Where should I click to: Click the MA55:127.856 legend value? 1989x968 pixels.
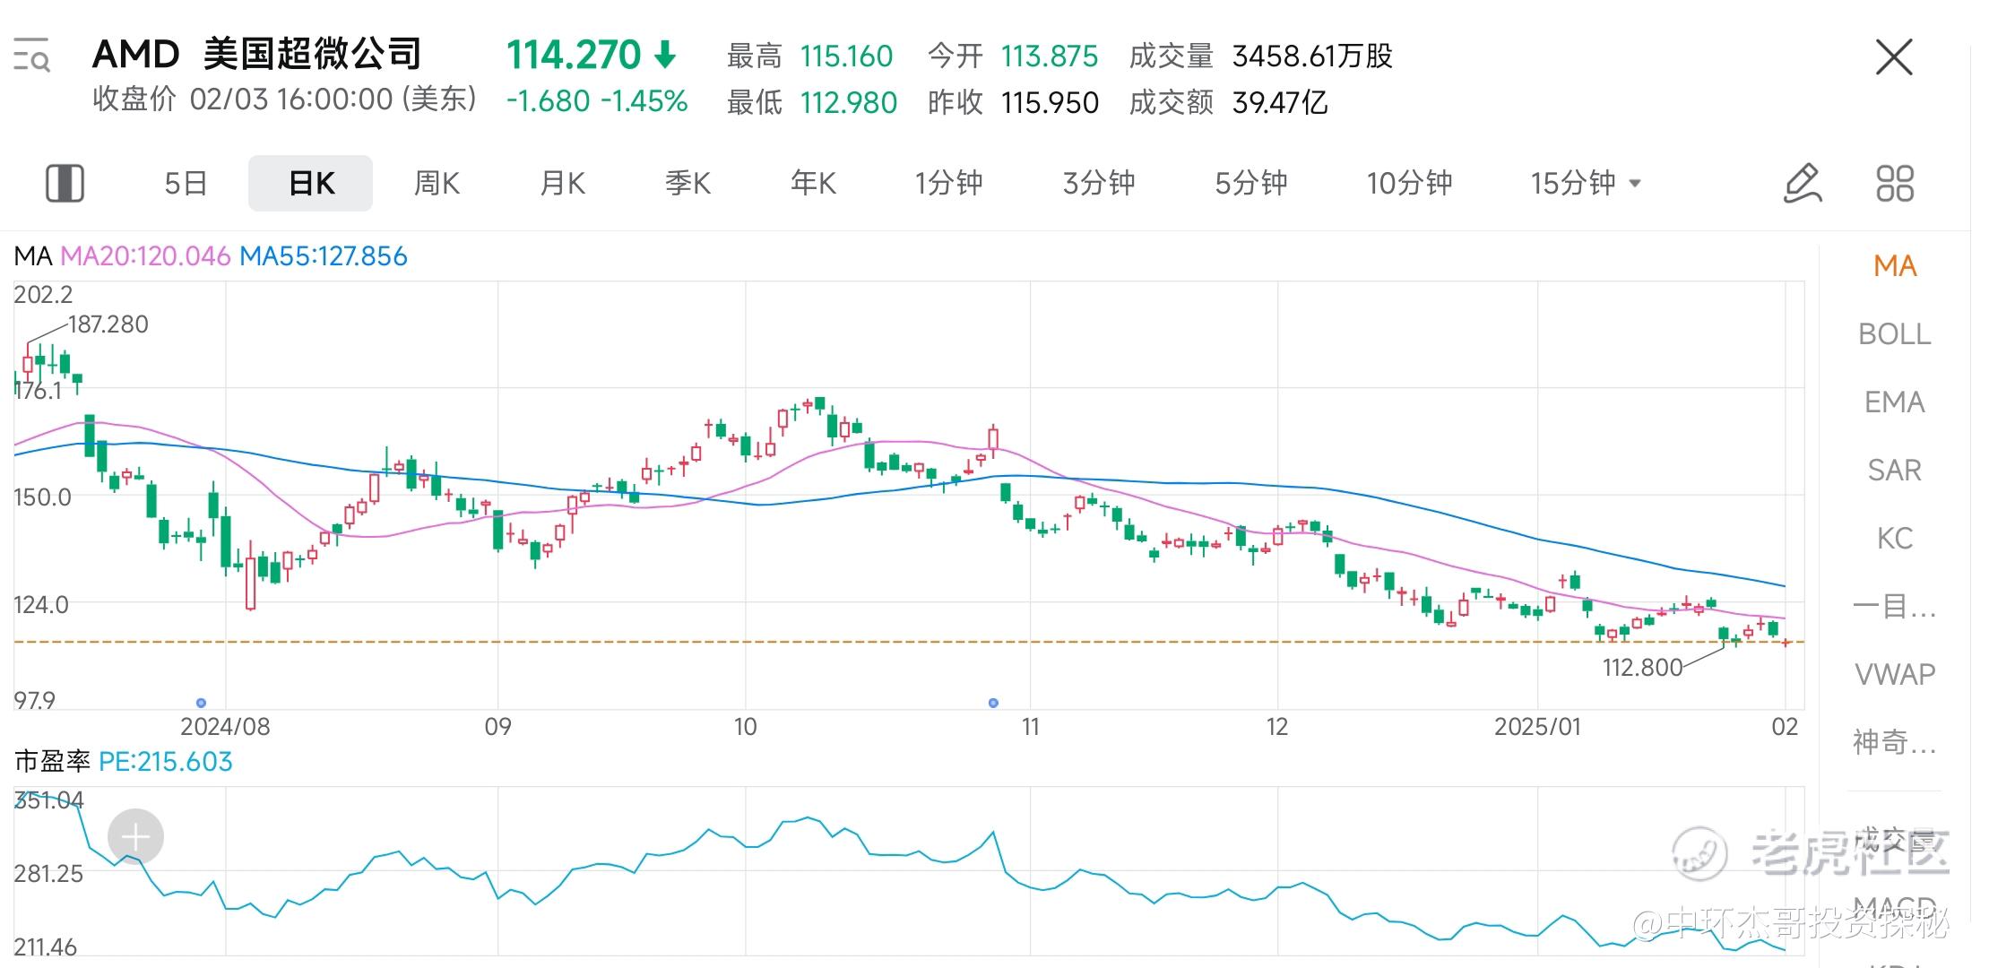(324, 256)
